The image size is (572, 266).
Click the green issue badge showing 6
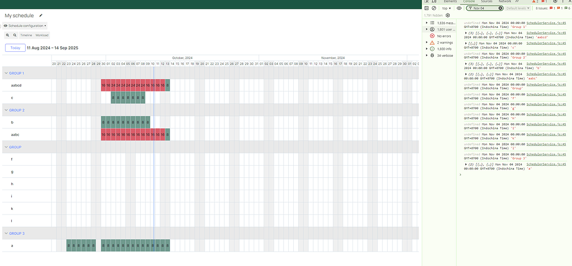pyautogui.click(x=567, y=8)
